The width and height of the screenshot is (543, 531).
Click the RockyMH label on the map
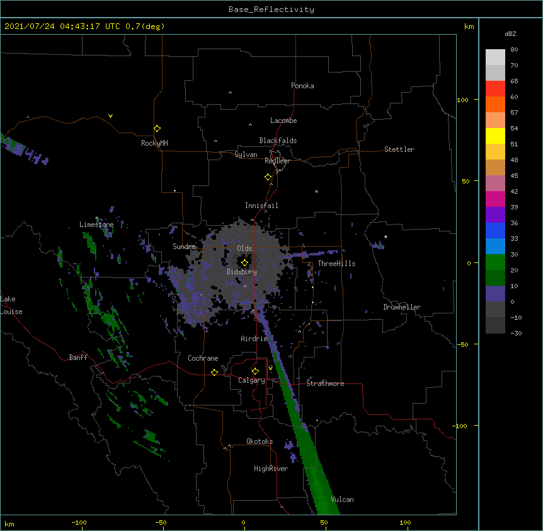point(154,143)
